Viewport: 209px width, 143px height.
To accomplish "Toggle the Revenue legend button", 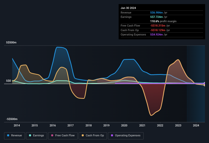I will tap(15, 136).
